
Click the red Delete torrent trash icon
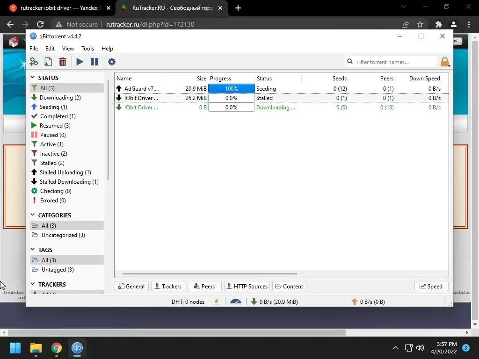(x=63, y=62)
